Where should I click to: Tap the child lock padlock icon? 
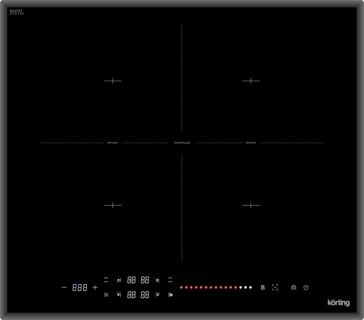tap(293, 287)
